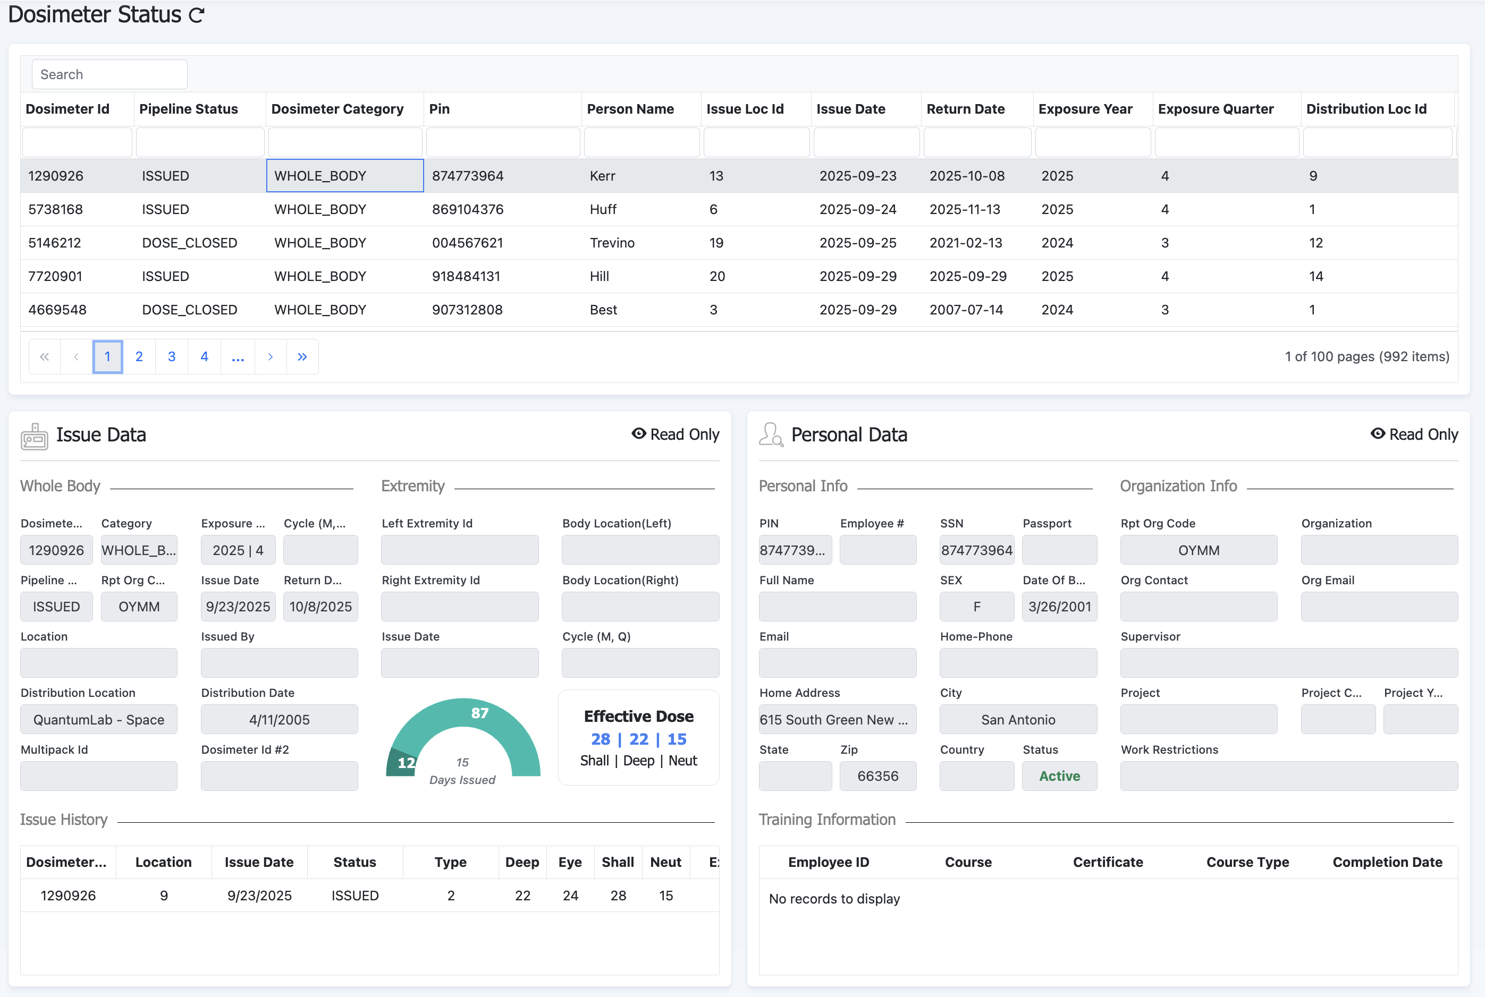Click previous page single-left chevron
The image size is (1485, 997).
click(77, 357)
